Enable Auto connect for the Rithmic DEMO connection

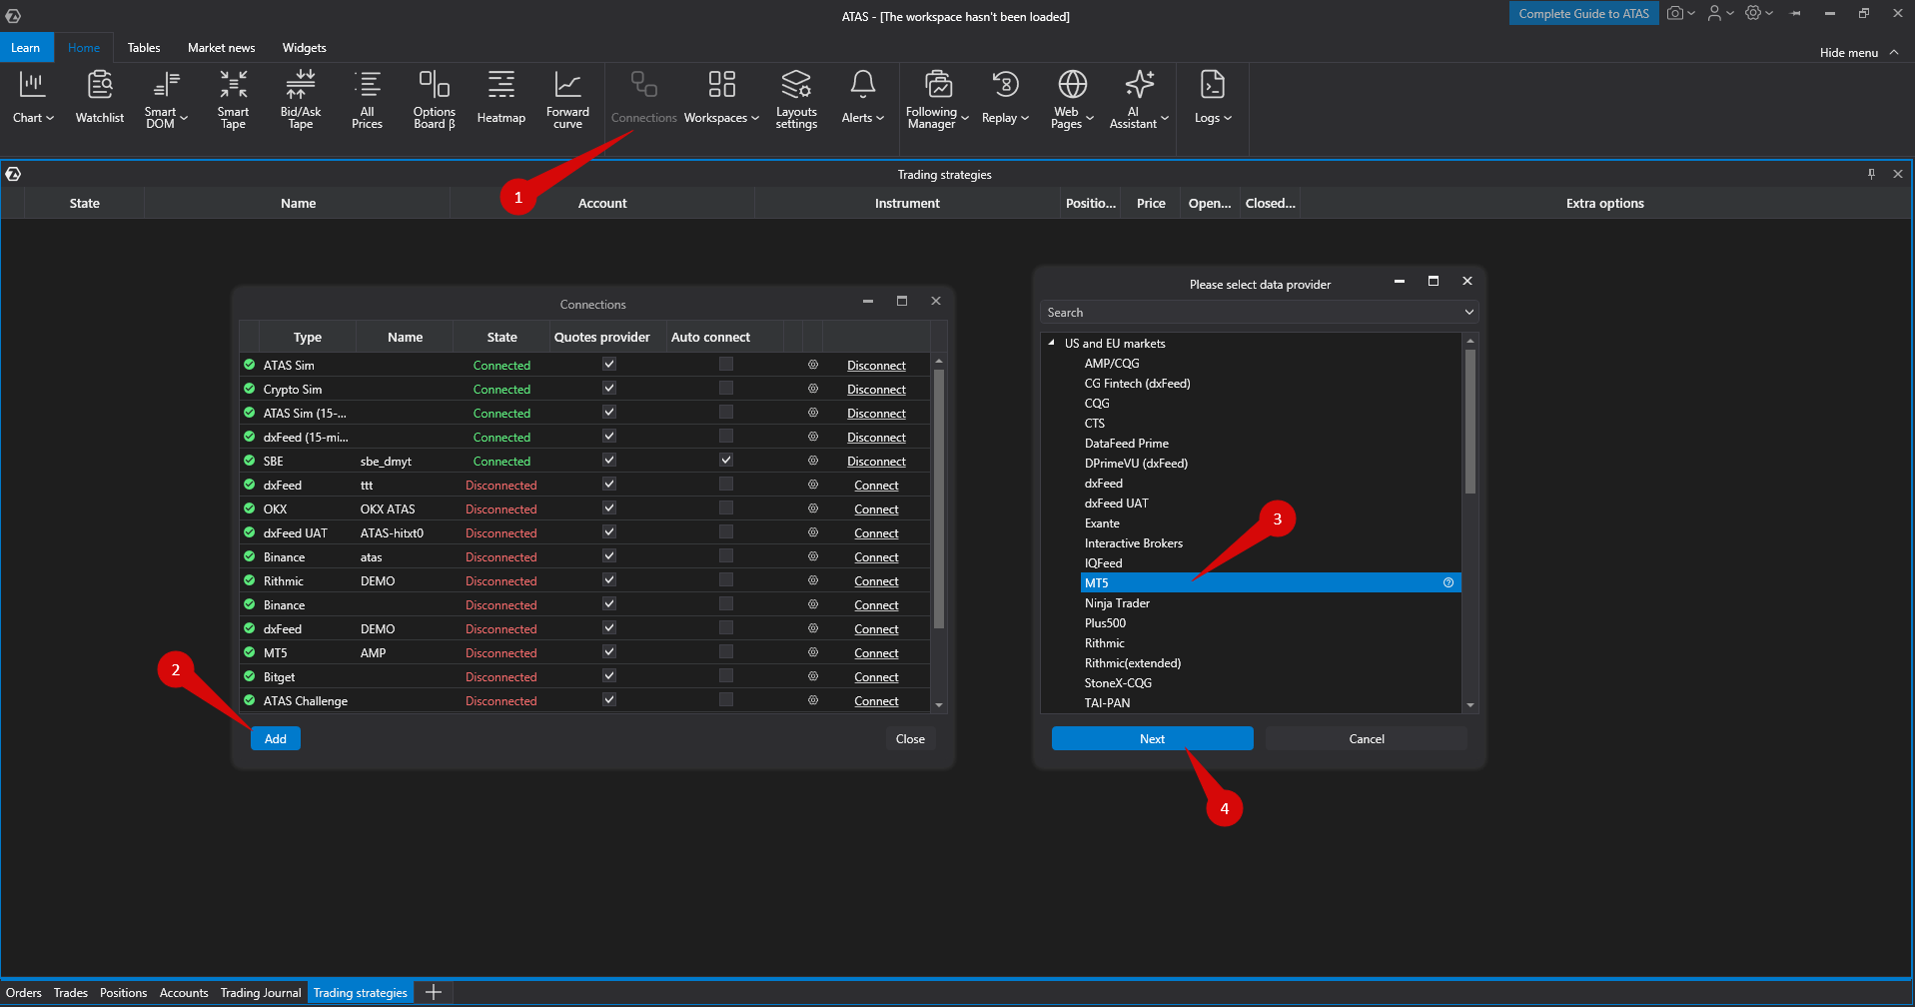point(726,580)
